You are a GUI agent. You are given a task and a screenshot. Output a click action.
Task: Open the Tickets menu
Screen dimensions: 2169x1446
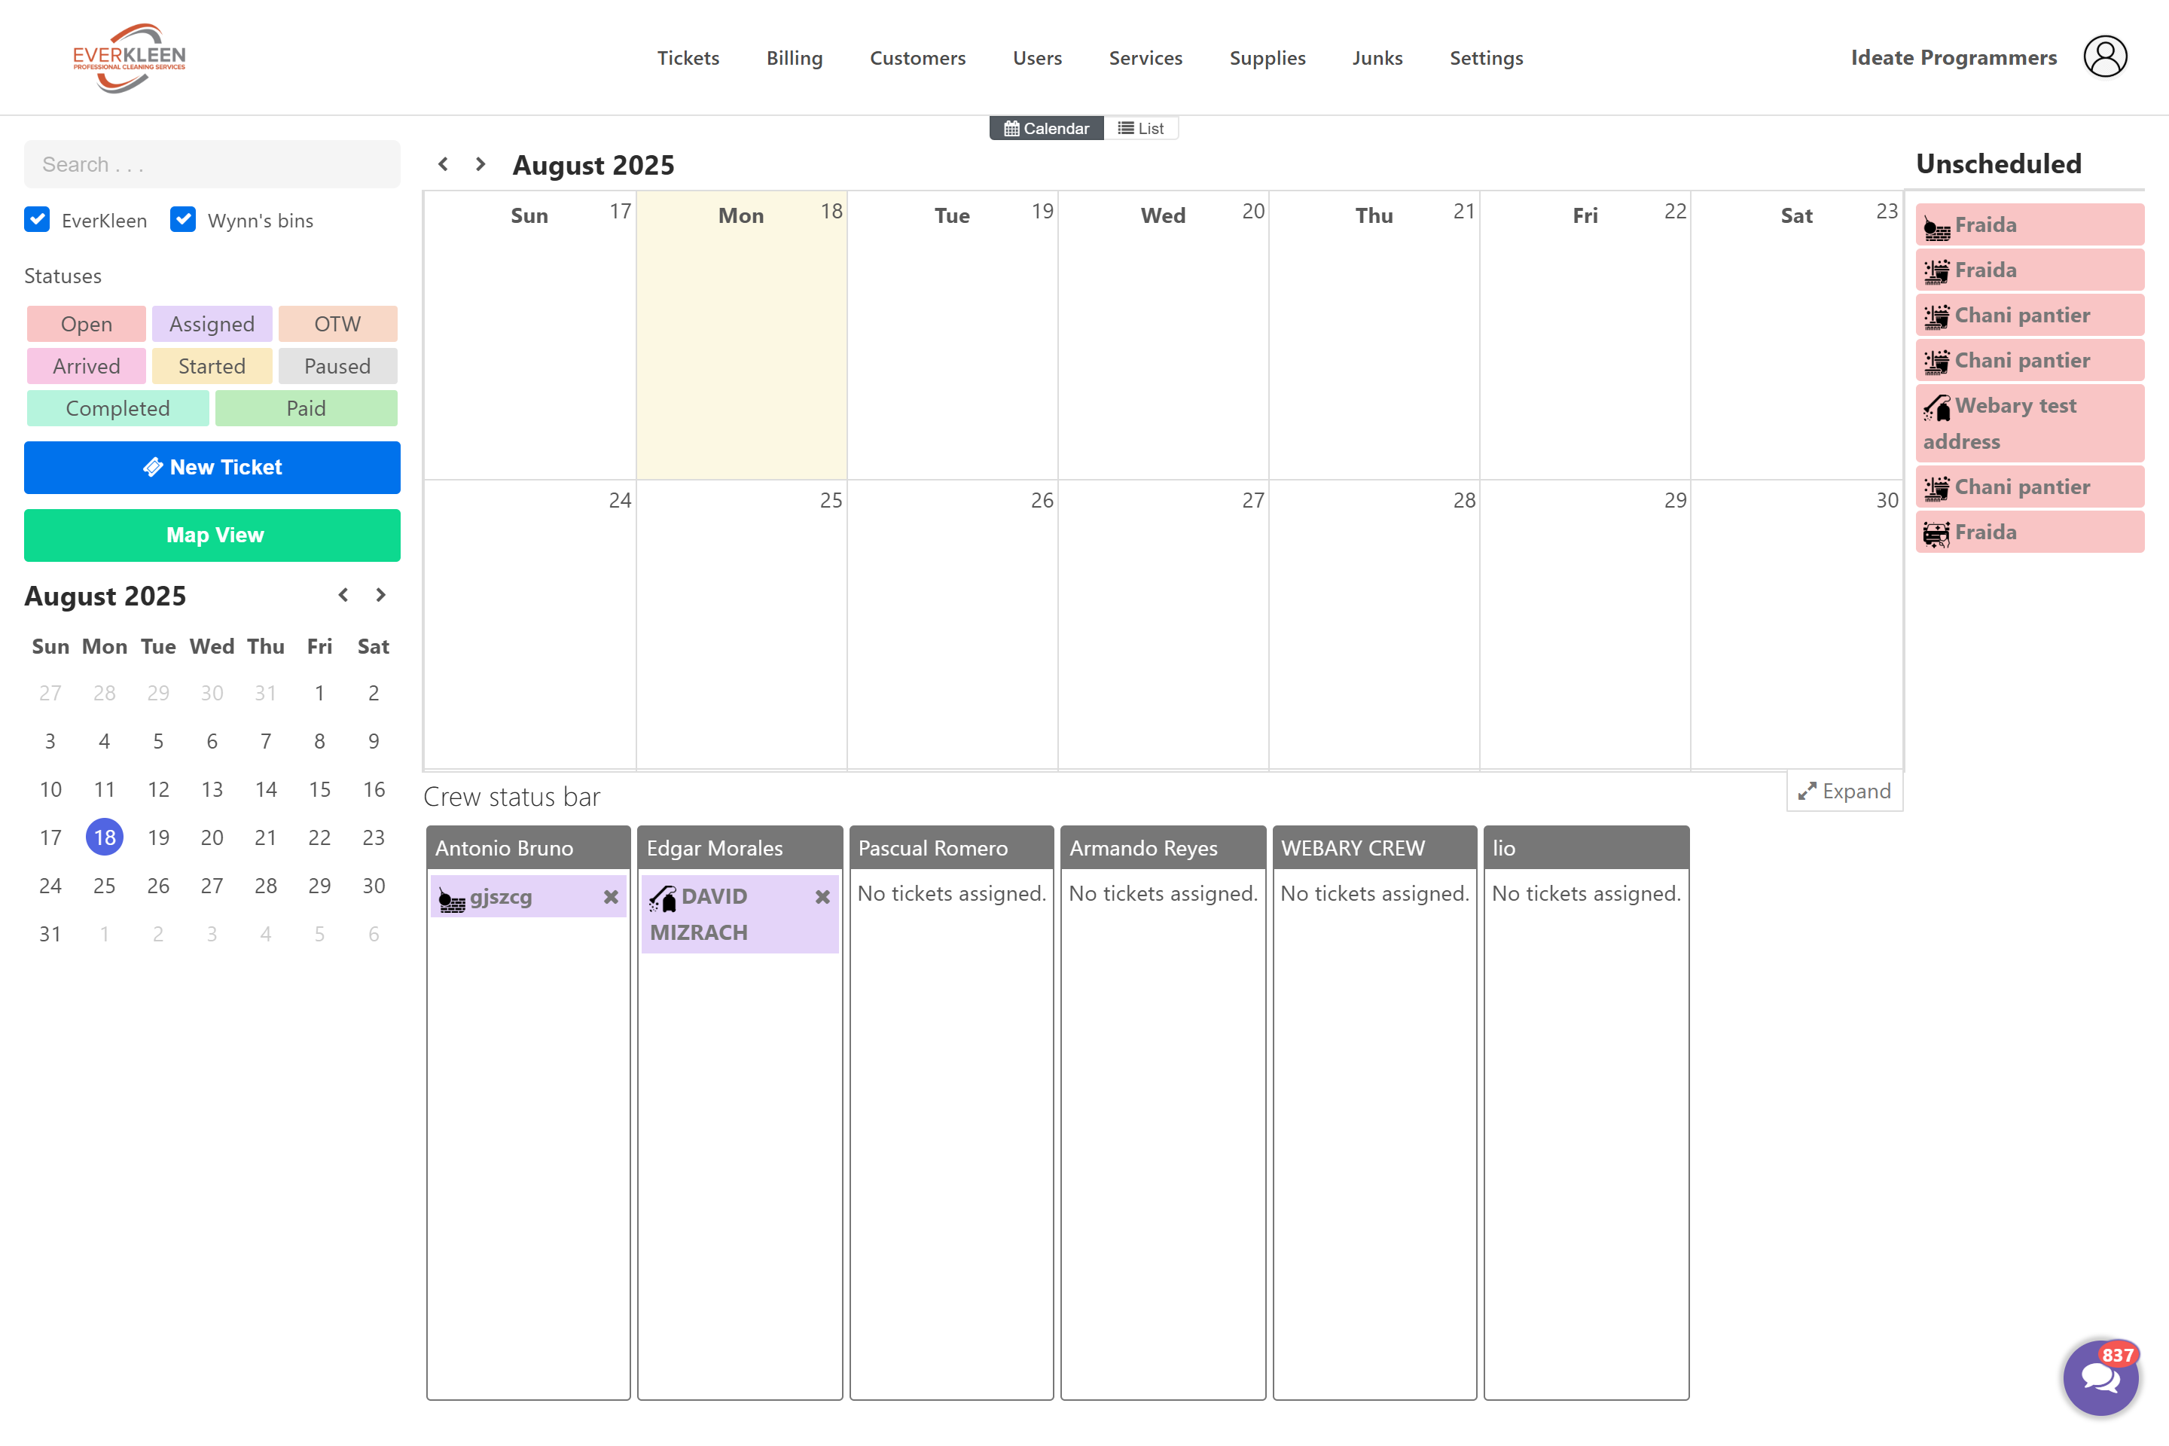(x=688, y=57)
